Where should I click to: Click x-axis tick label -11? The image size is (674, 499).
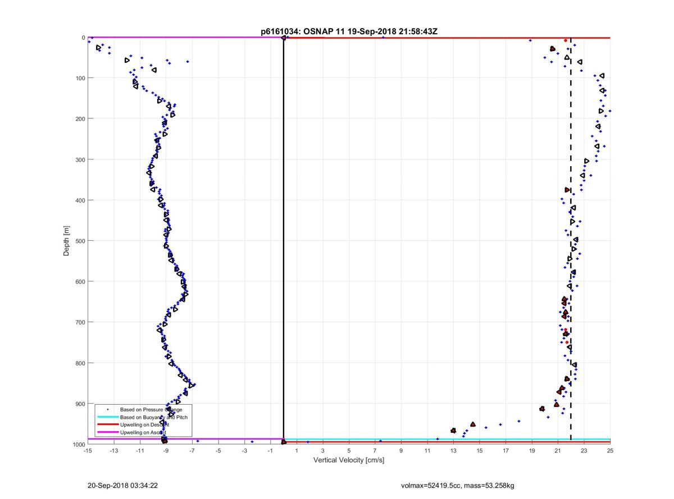[140, 451]
